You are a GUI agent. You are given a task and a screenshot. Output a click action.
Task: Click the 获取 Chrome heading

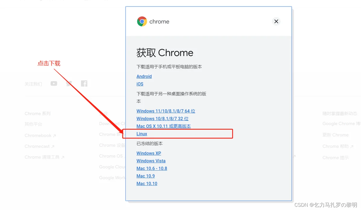pos(165,53)
